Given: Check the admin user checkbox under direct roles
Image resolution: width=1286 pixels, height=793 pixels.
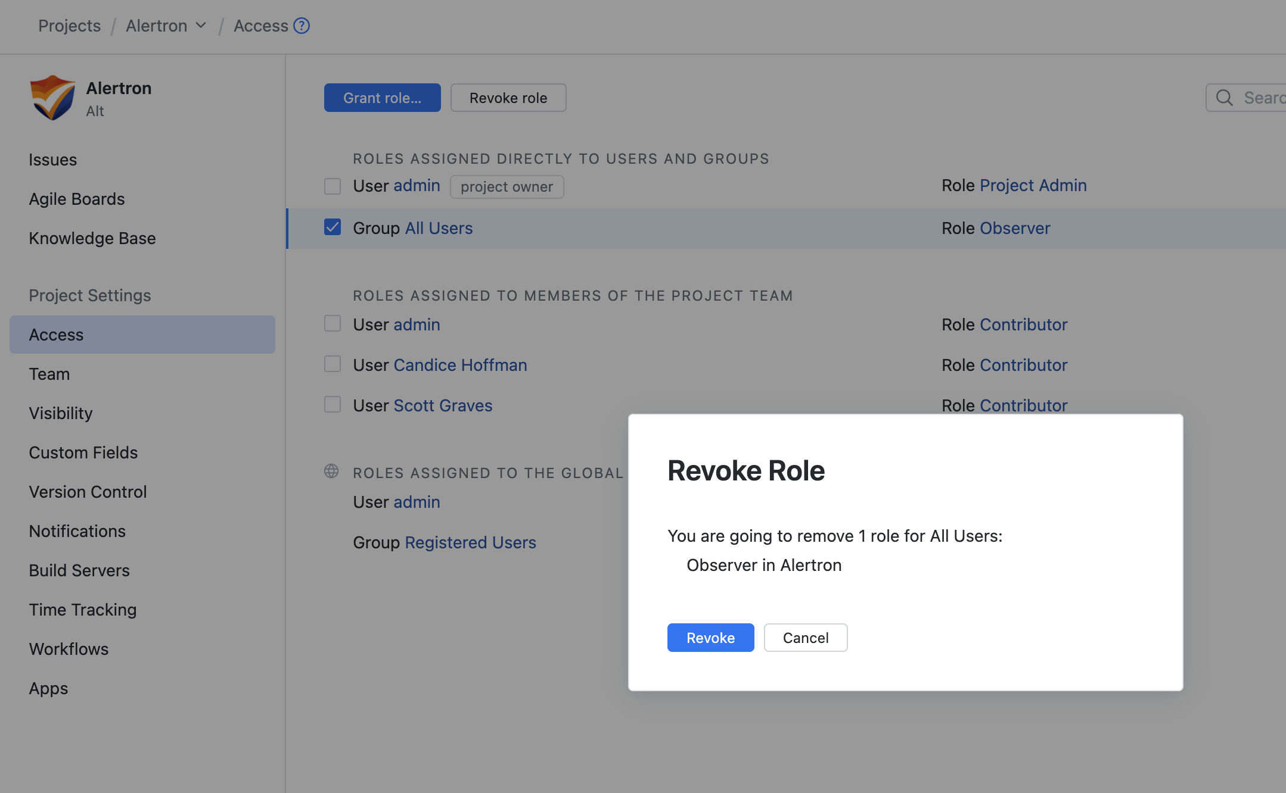Looking at the screenshot, I should tap(332, 186).
